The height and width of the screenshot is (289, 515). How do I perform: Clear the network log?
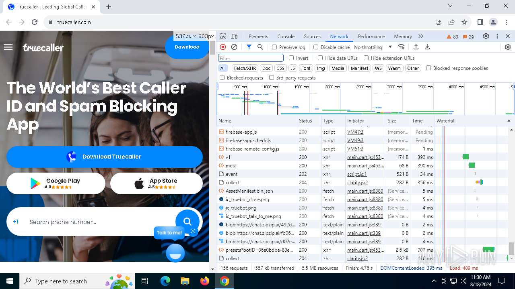coord(234,47)
